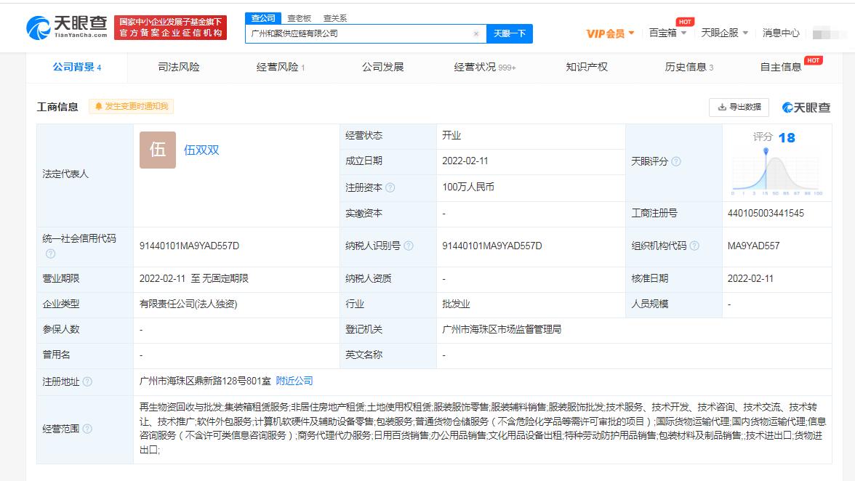Expand the 天眼企服 dropdown
Viewport: 855px width, 481px height.
coord(724,33)
